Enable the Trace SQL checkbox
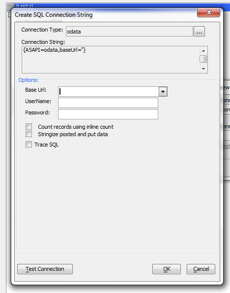This screenshot has height=293, width=230. [29, 144]
